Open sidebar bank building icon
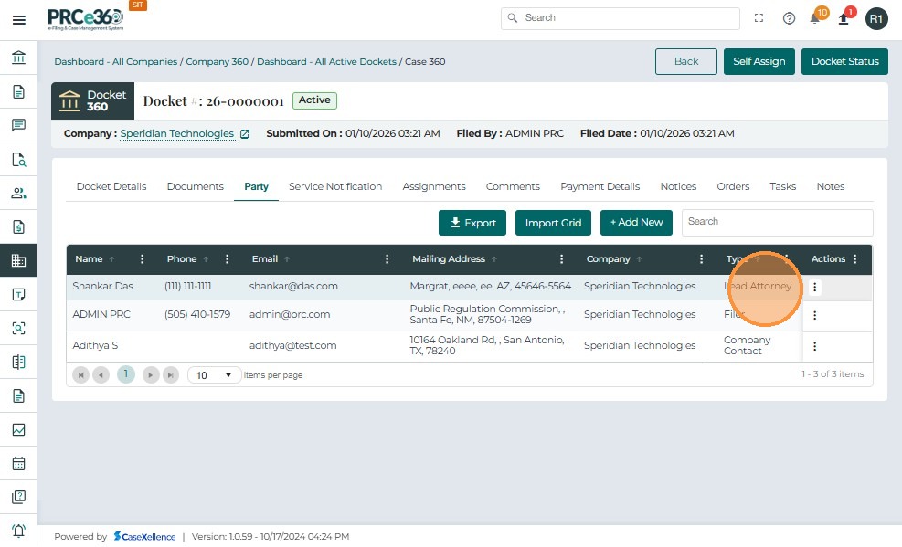 18,58
